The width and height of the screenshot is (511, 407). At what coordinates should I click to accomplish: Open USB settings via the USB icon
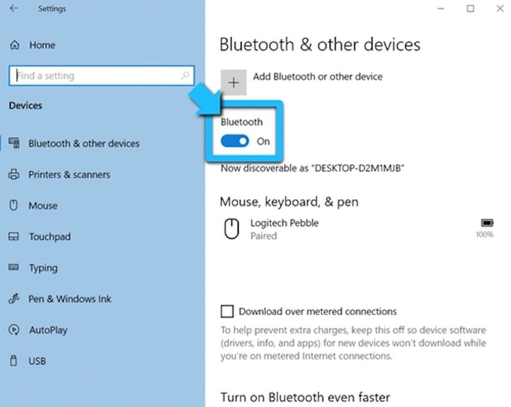(14, 361)
